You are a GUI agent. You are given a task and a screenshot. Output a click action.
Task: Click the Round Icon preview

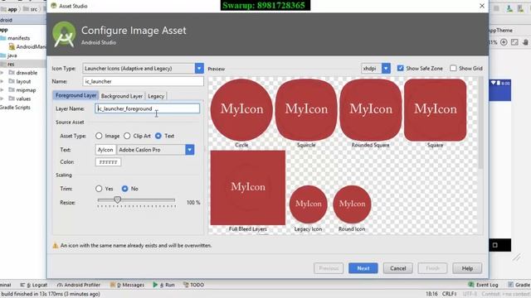352,204
